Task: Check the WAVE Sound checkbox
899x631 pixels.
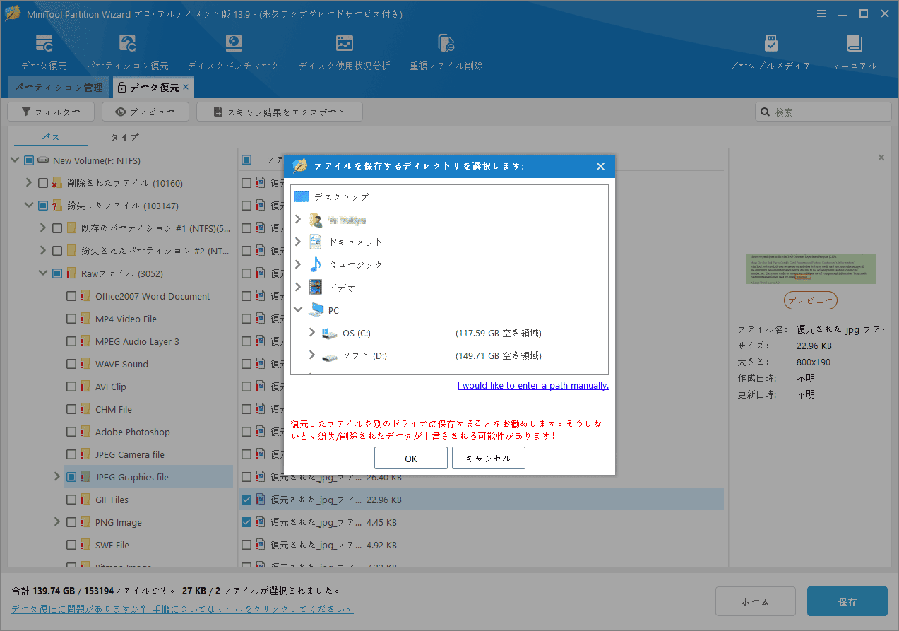Action: [71, 364]
